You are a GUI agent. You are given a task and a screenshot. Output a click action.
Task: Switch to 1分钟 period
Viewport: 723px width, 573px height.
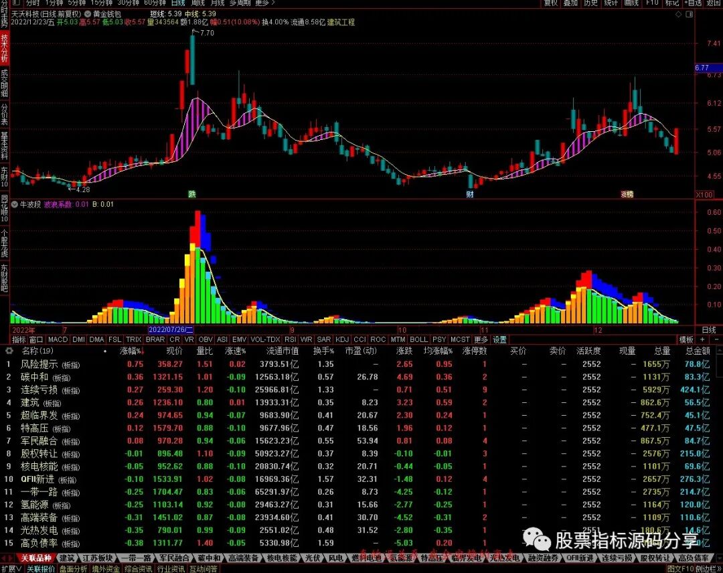54,3
